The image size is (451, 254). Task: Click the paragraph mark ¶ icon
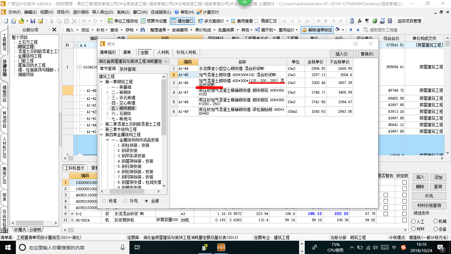point(367,21)
